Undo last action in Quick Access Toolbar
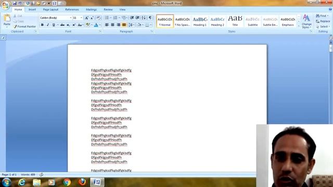This screenshot has width=333, height=187. (20, 4)
